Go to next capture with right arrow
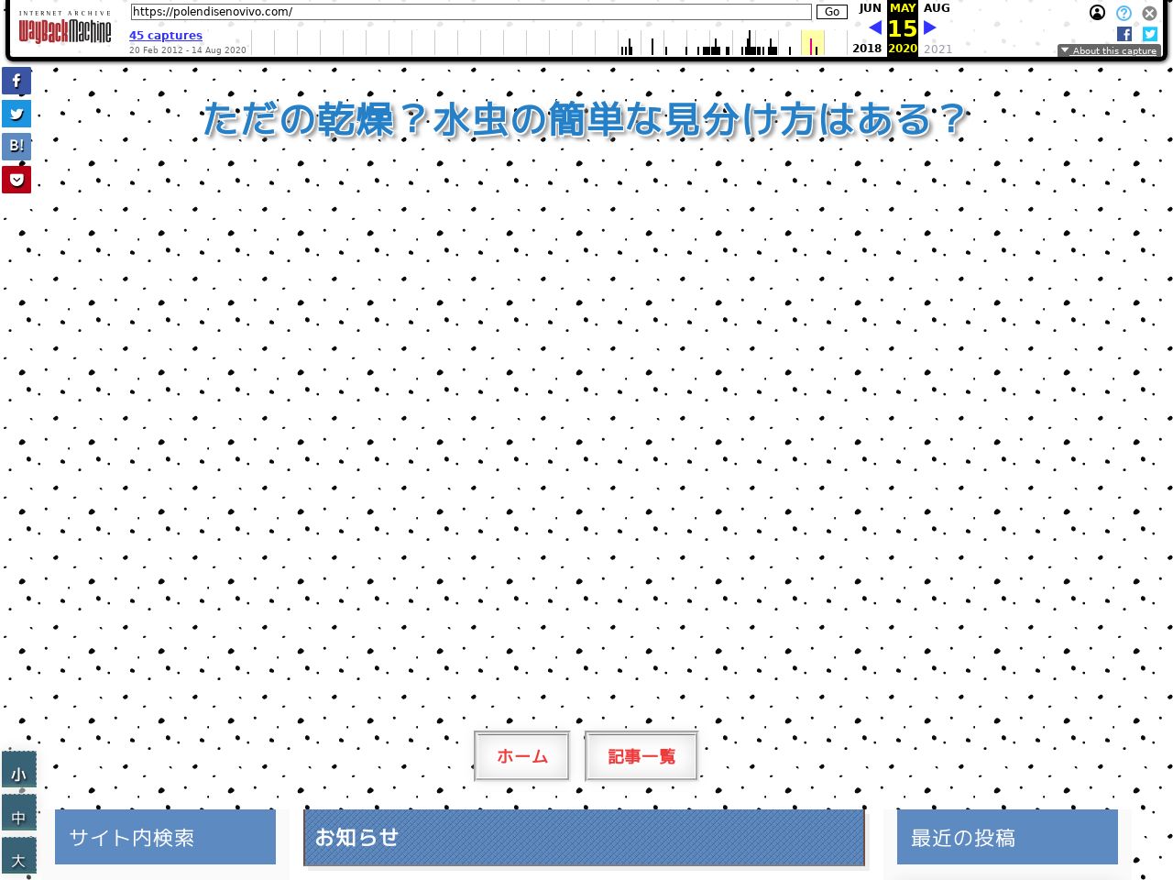Viewport: 1173px width, 880px height. (930, 28)
